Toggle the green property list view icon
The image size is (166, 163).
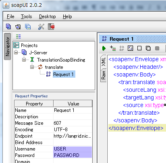tap(19, 36)
